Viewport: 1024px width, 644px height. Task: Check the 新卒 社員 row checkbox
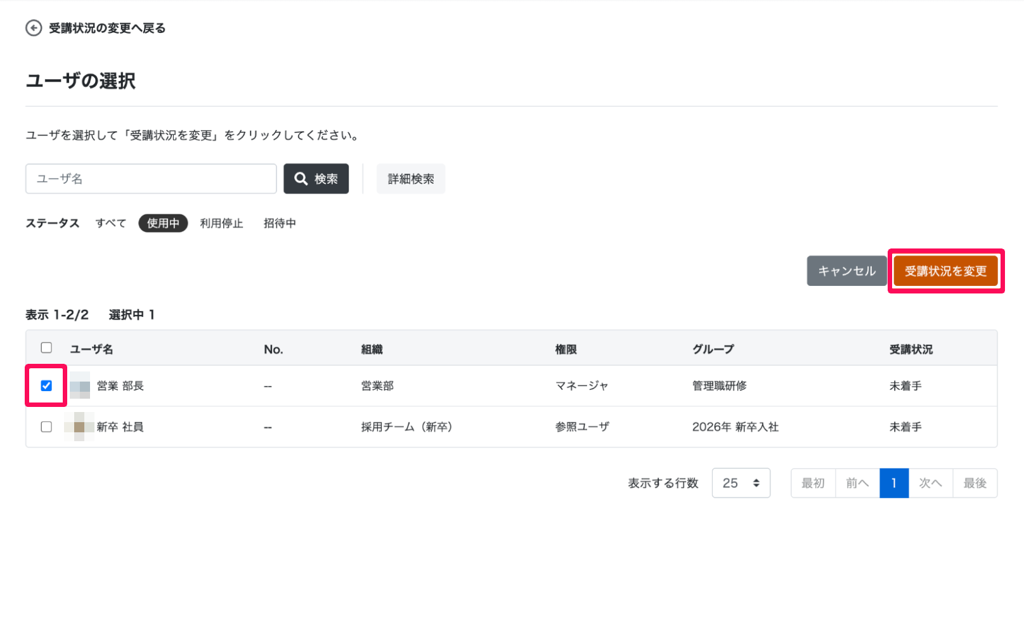[x=46, y=427]
